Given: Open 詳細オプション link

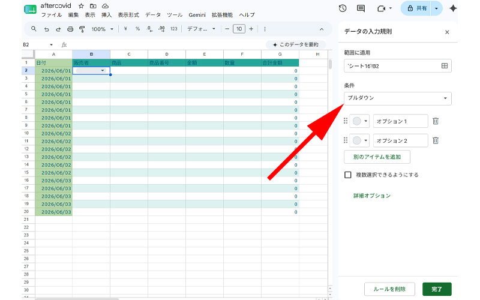Looking at the screenshot, I should (x=372, y=196).
